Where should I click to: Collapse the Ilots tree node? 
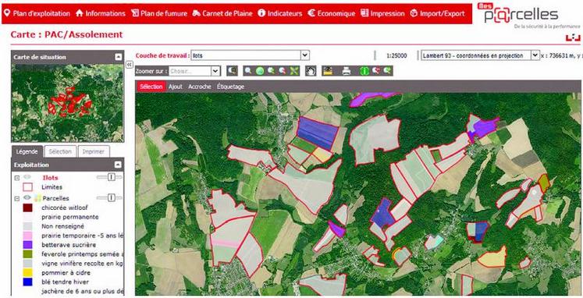[16, 178]
